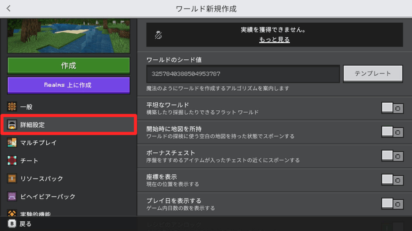Viewport: 412px width, 231px height.
Task: Turn on ボーナスチェスト toggle
Action: (392, 156)
